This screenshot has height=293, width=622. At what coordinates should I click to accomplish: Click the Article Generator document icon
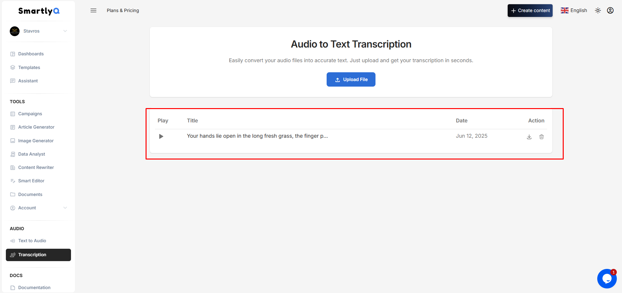point(13,127)
